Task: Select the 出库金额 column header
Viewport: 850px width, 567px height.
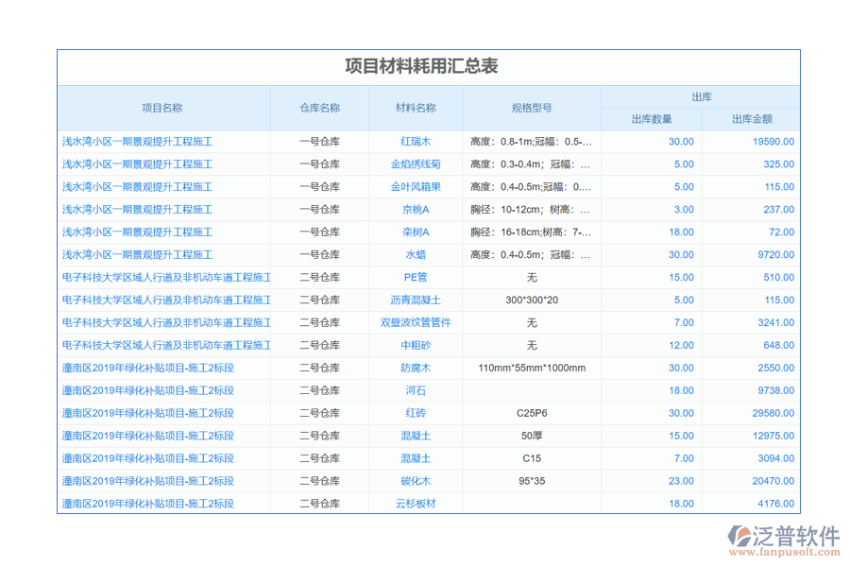Action: [751, 119]
